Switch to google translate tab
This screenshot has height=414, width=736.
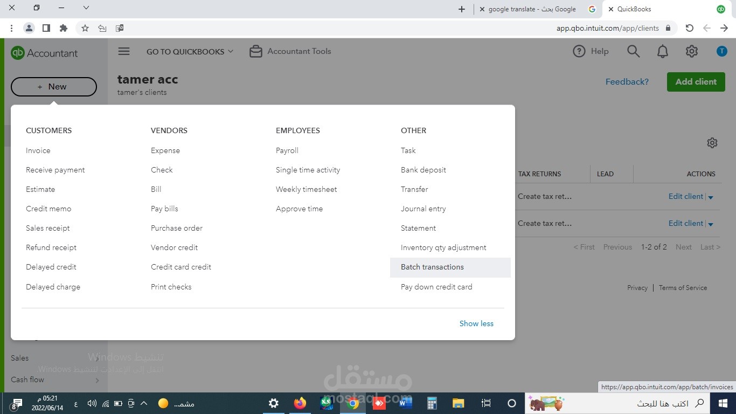531,9
